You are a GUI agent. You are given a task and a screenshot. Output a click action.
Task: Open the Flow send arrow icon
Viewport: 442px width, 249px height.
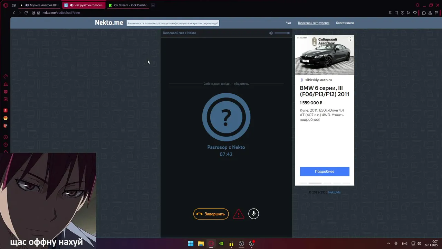409,13
